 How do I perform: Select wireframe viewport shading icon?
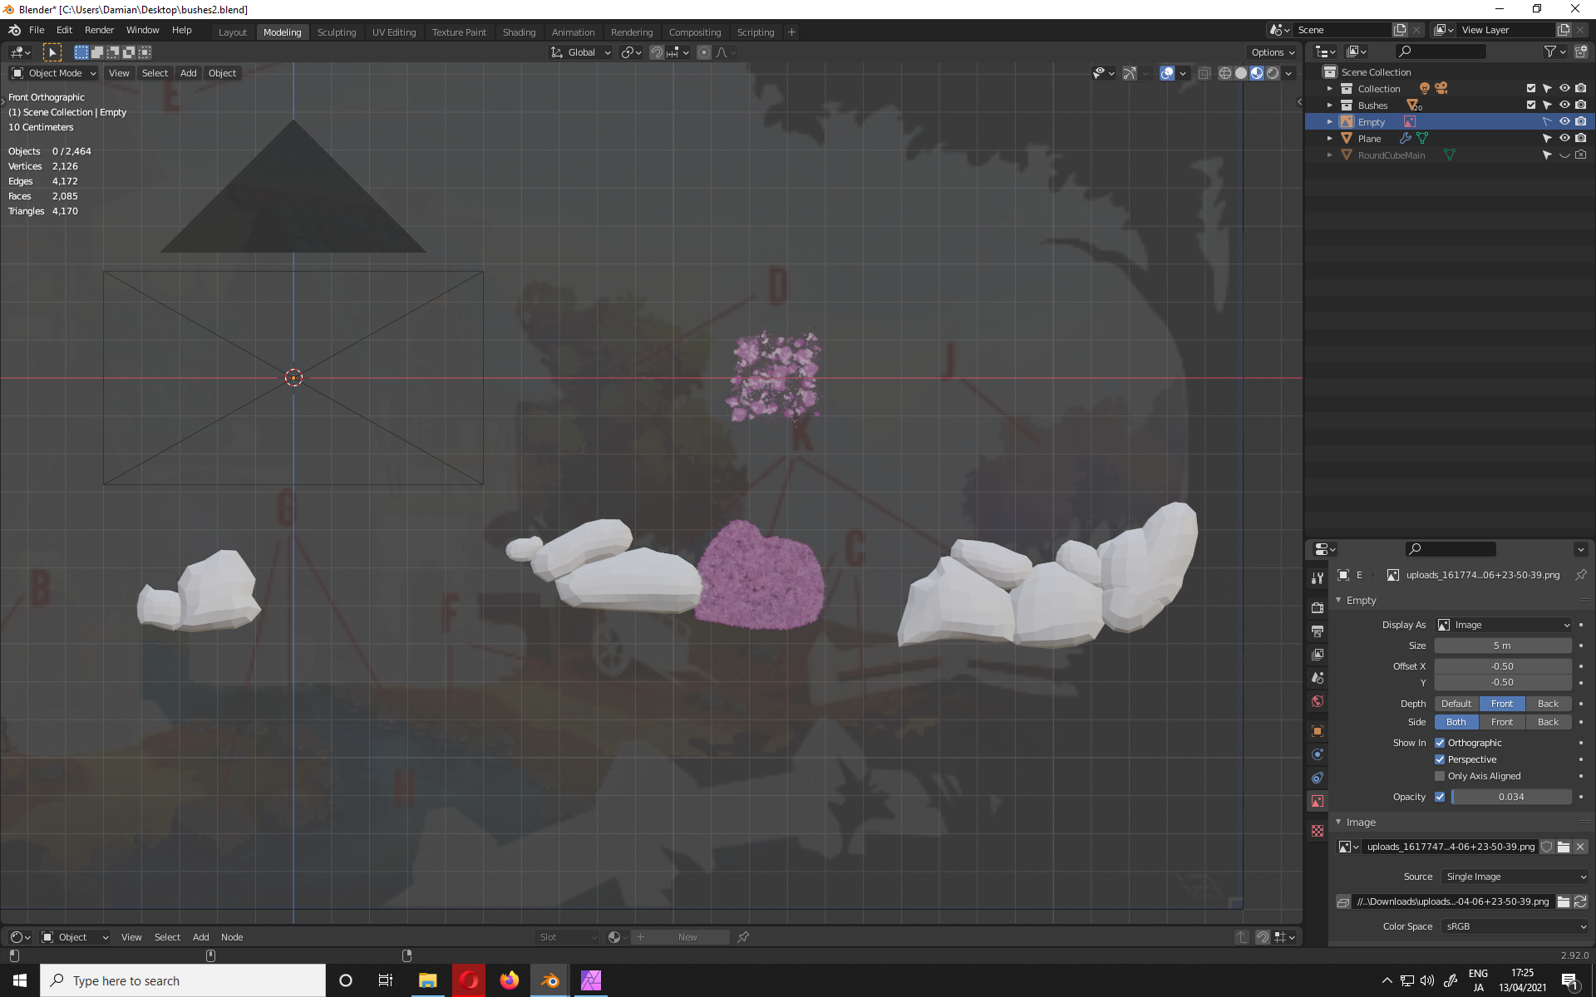[x=1224, y=73]
